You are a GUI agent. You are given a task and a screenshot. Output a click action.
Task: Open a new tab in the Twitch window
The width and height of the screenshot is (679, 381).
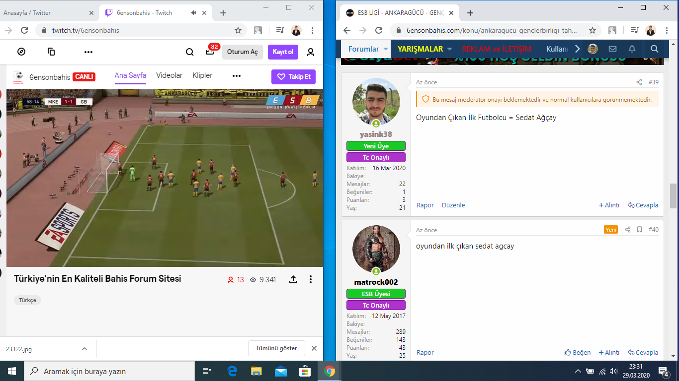[x=223, y=13]
